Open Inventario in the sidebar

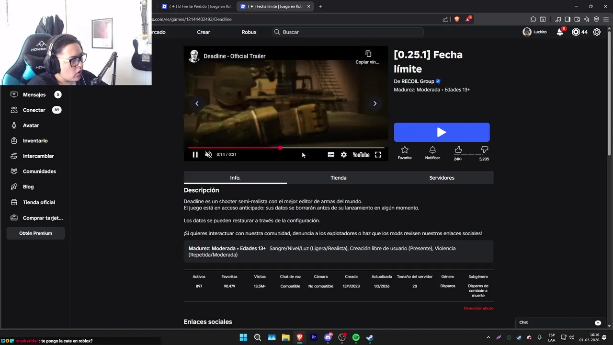[35, 141]
